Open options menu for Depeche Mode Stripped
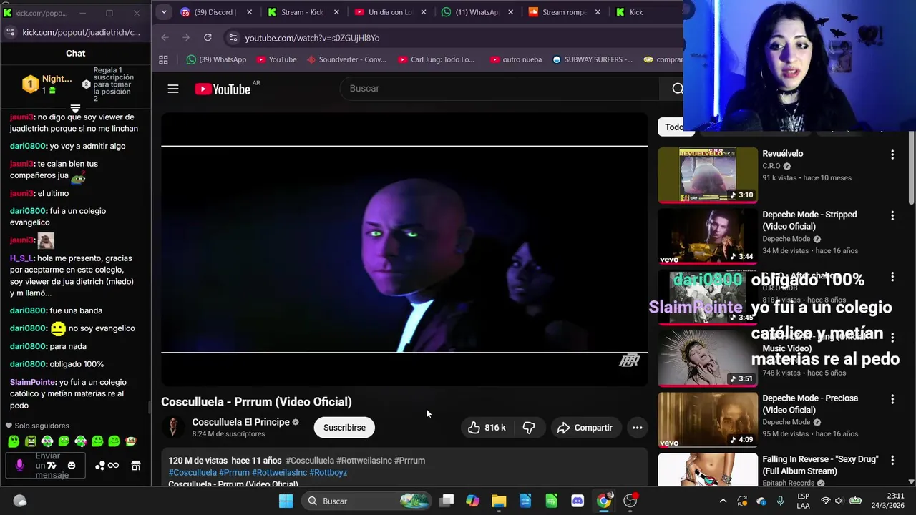This screenshot has width=916, height=515. [x=892, y=215]
